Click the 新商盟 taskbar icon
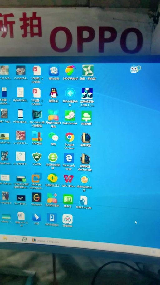This screenshot has height=285, width=160. coord(24,240)
